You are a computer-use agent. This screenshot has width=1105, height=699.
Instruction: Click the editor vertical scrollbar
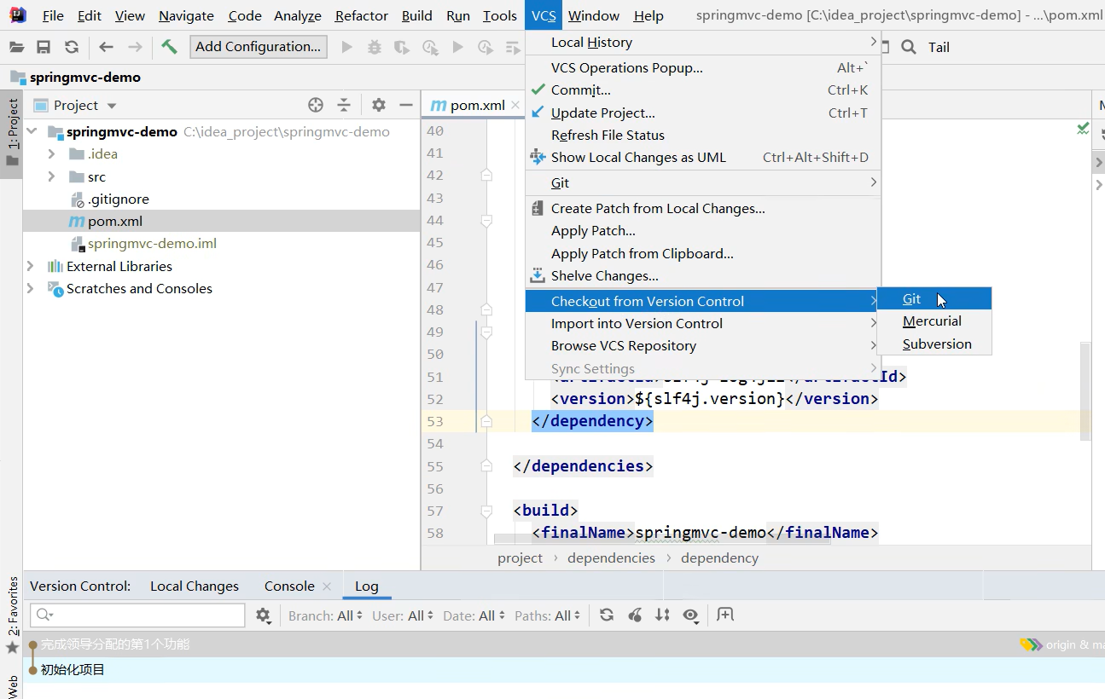coord(1085,392)
